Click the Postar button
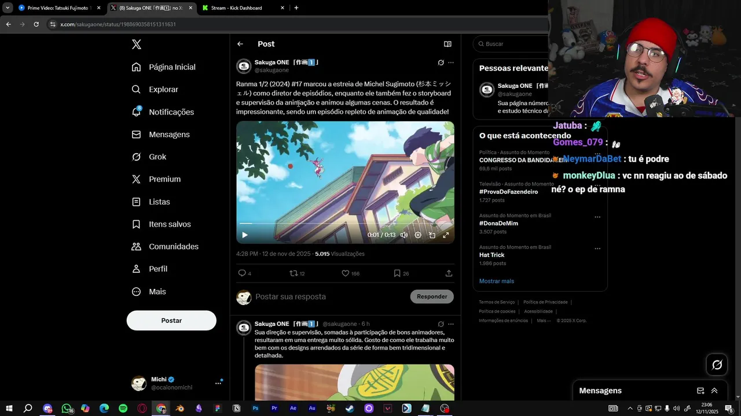Viewport: 741px width, 416px height. [x=171, y=321]
